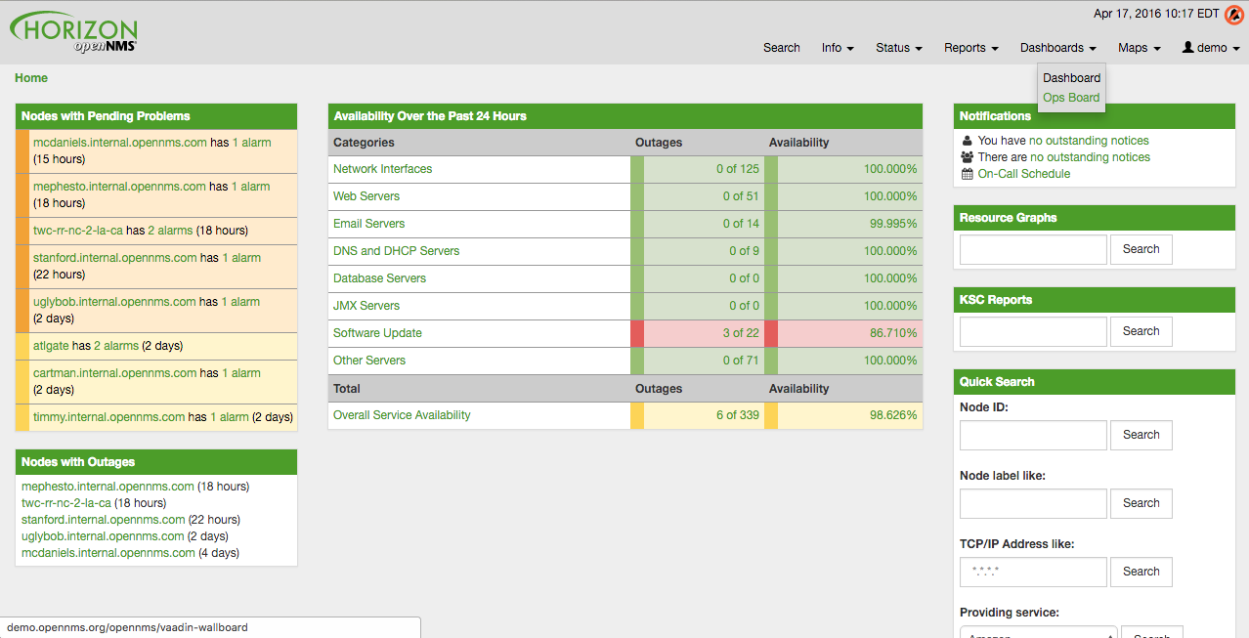Choose Ops Board from the Dashboards menu
Image resolution: width=1249 pixels, height=638 pixels.
pyautogui.click(x=1071, y=98)
